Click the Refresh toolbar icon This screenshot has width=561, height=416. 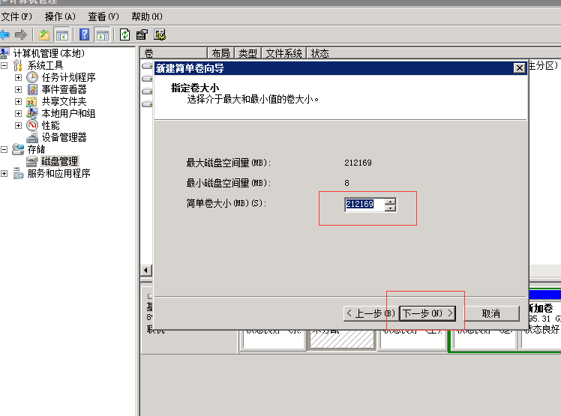point(124,34)
